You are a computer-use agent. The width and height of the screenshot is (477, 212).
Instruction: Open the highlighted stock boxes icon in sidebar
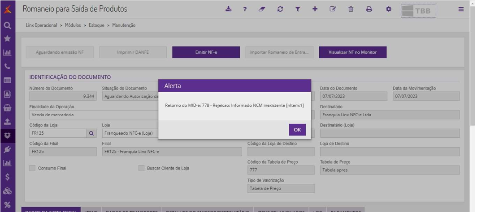(7, 136)
